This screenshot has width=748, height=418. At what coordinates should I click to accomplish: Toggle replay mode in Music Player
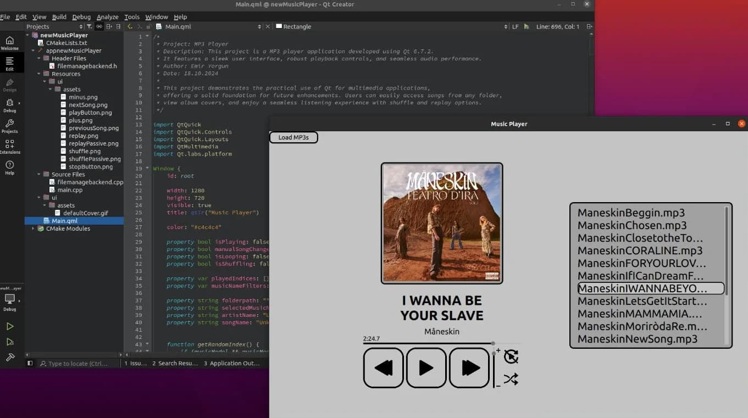click(x=511, y=357)
